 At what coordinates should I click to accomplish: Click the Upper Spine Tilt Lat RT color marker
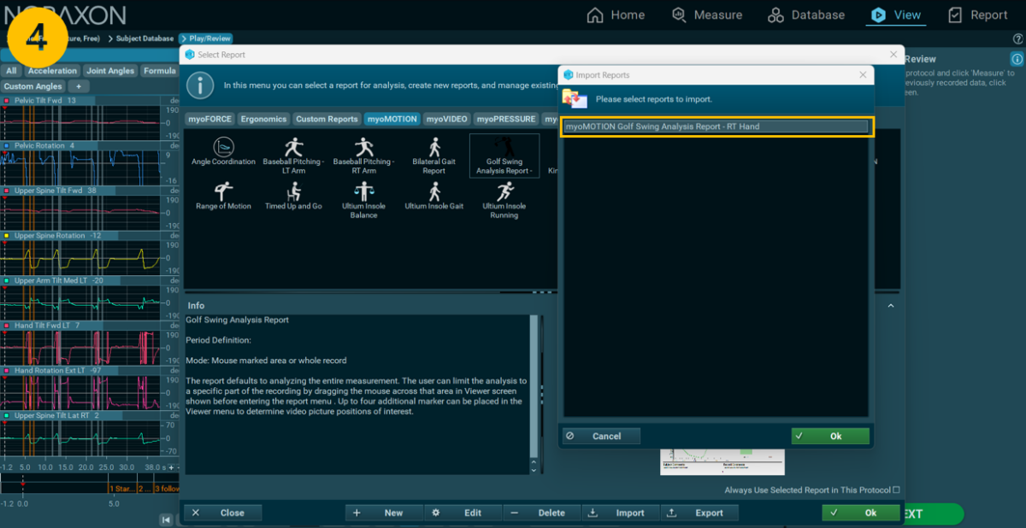click(6, 415)
